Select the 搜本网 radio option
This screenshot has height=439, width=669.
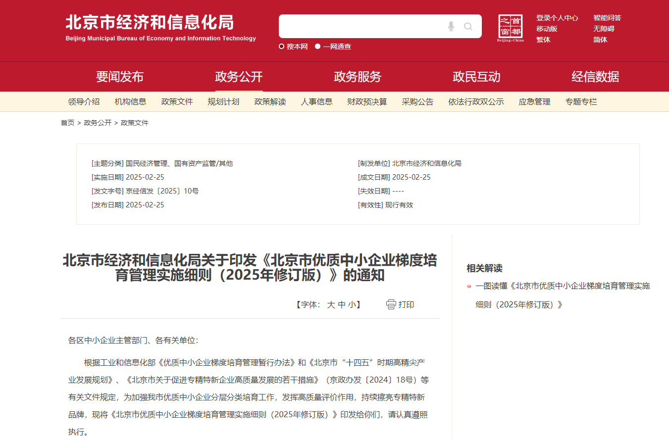(281, 47)
